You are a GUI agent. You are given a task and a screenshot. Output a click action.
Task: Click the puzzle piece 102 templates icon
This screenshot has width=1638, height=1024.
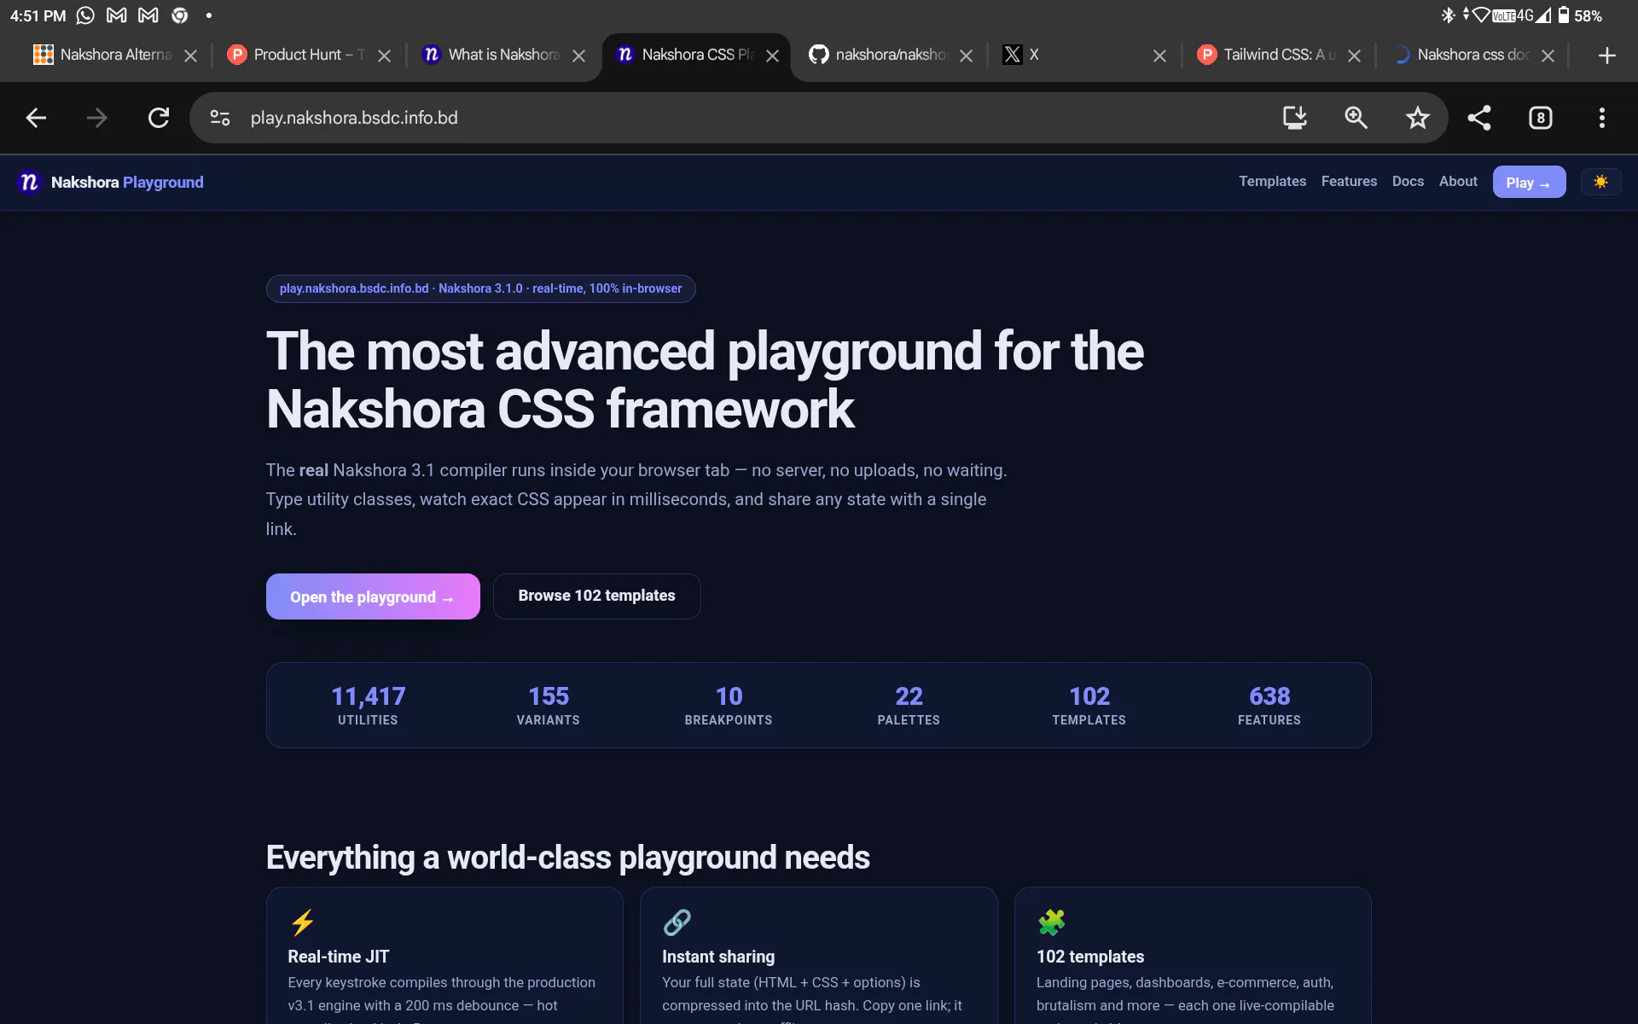coord(1052,922)
